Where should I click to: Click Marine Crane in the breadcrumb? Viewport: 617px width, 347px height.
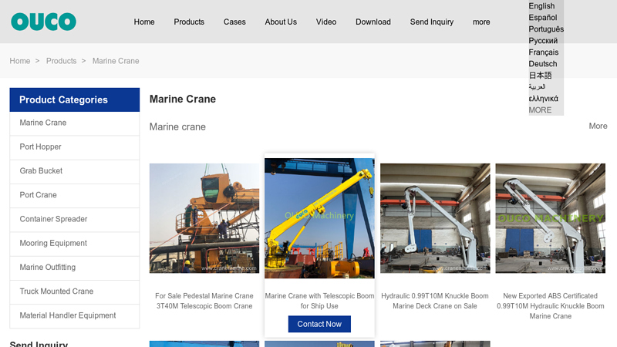116,61
